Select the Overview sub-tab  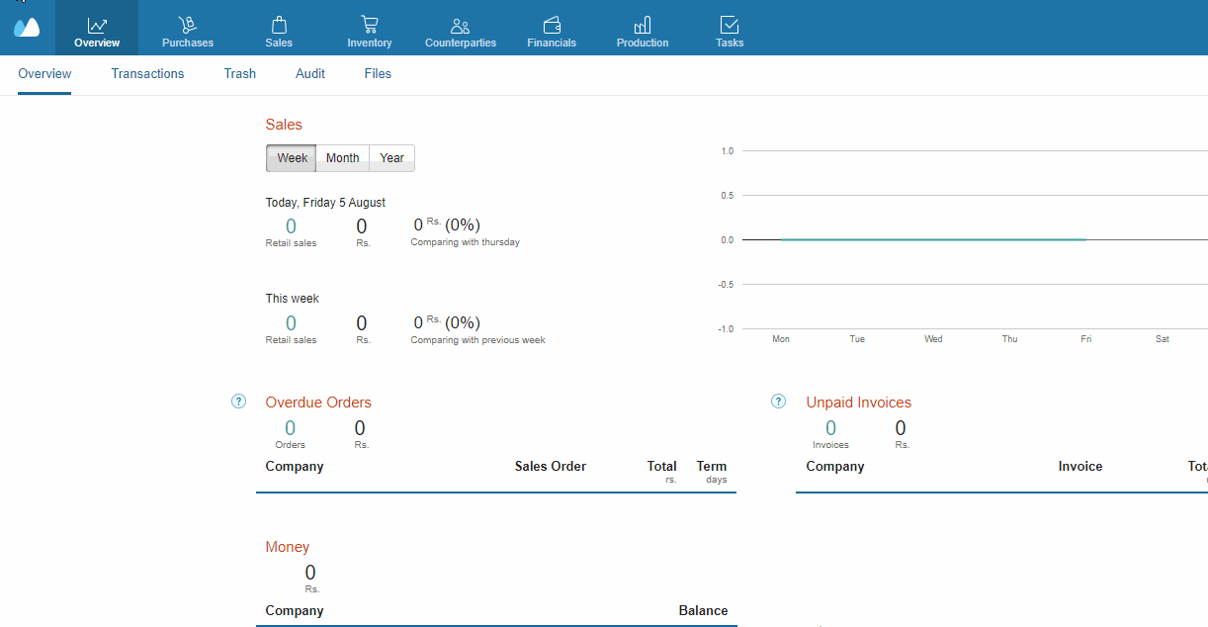pos(44,74)
